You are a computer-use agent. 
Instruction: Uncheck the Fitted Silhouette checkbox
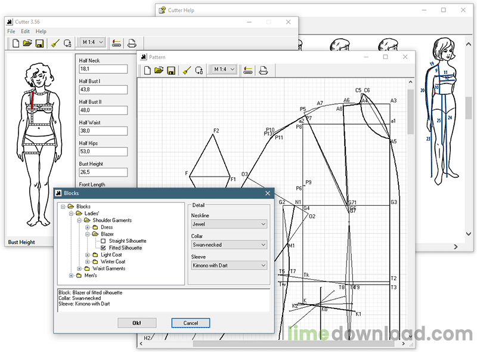pyautogui.click(x=104, y=248)
